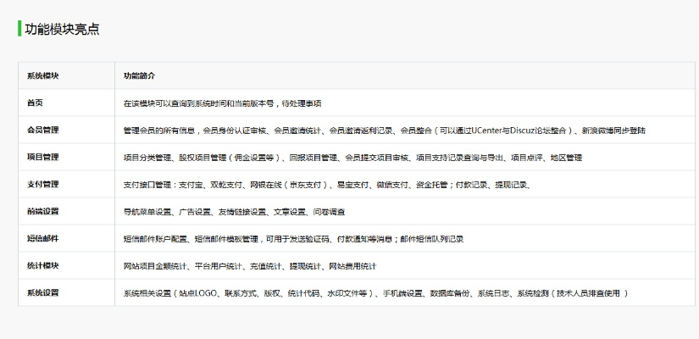Select the 功能简介 column header
699x339 pixels.
140,75
